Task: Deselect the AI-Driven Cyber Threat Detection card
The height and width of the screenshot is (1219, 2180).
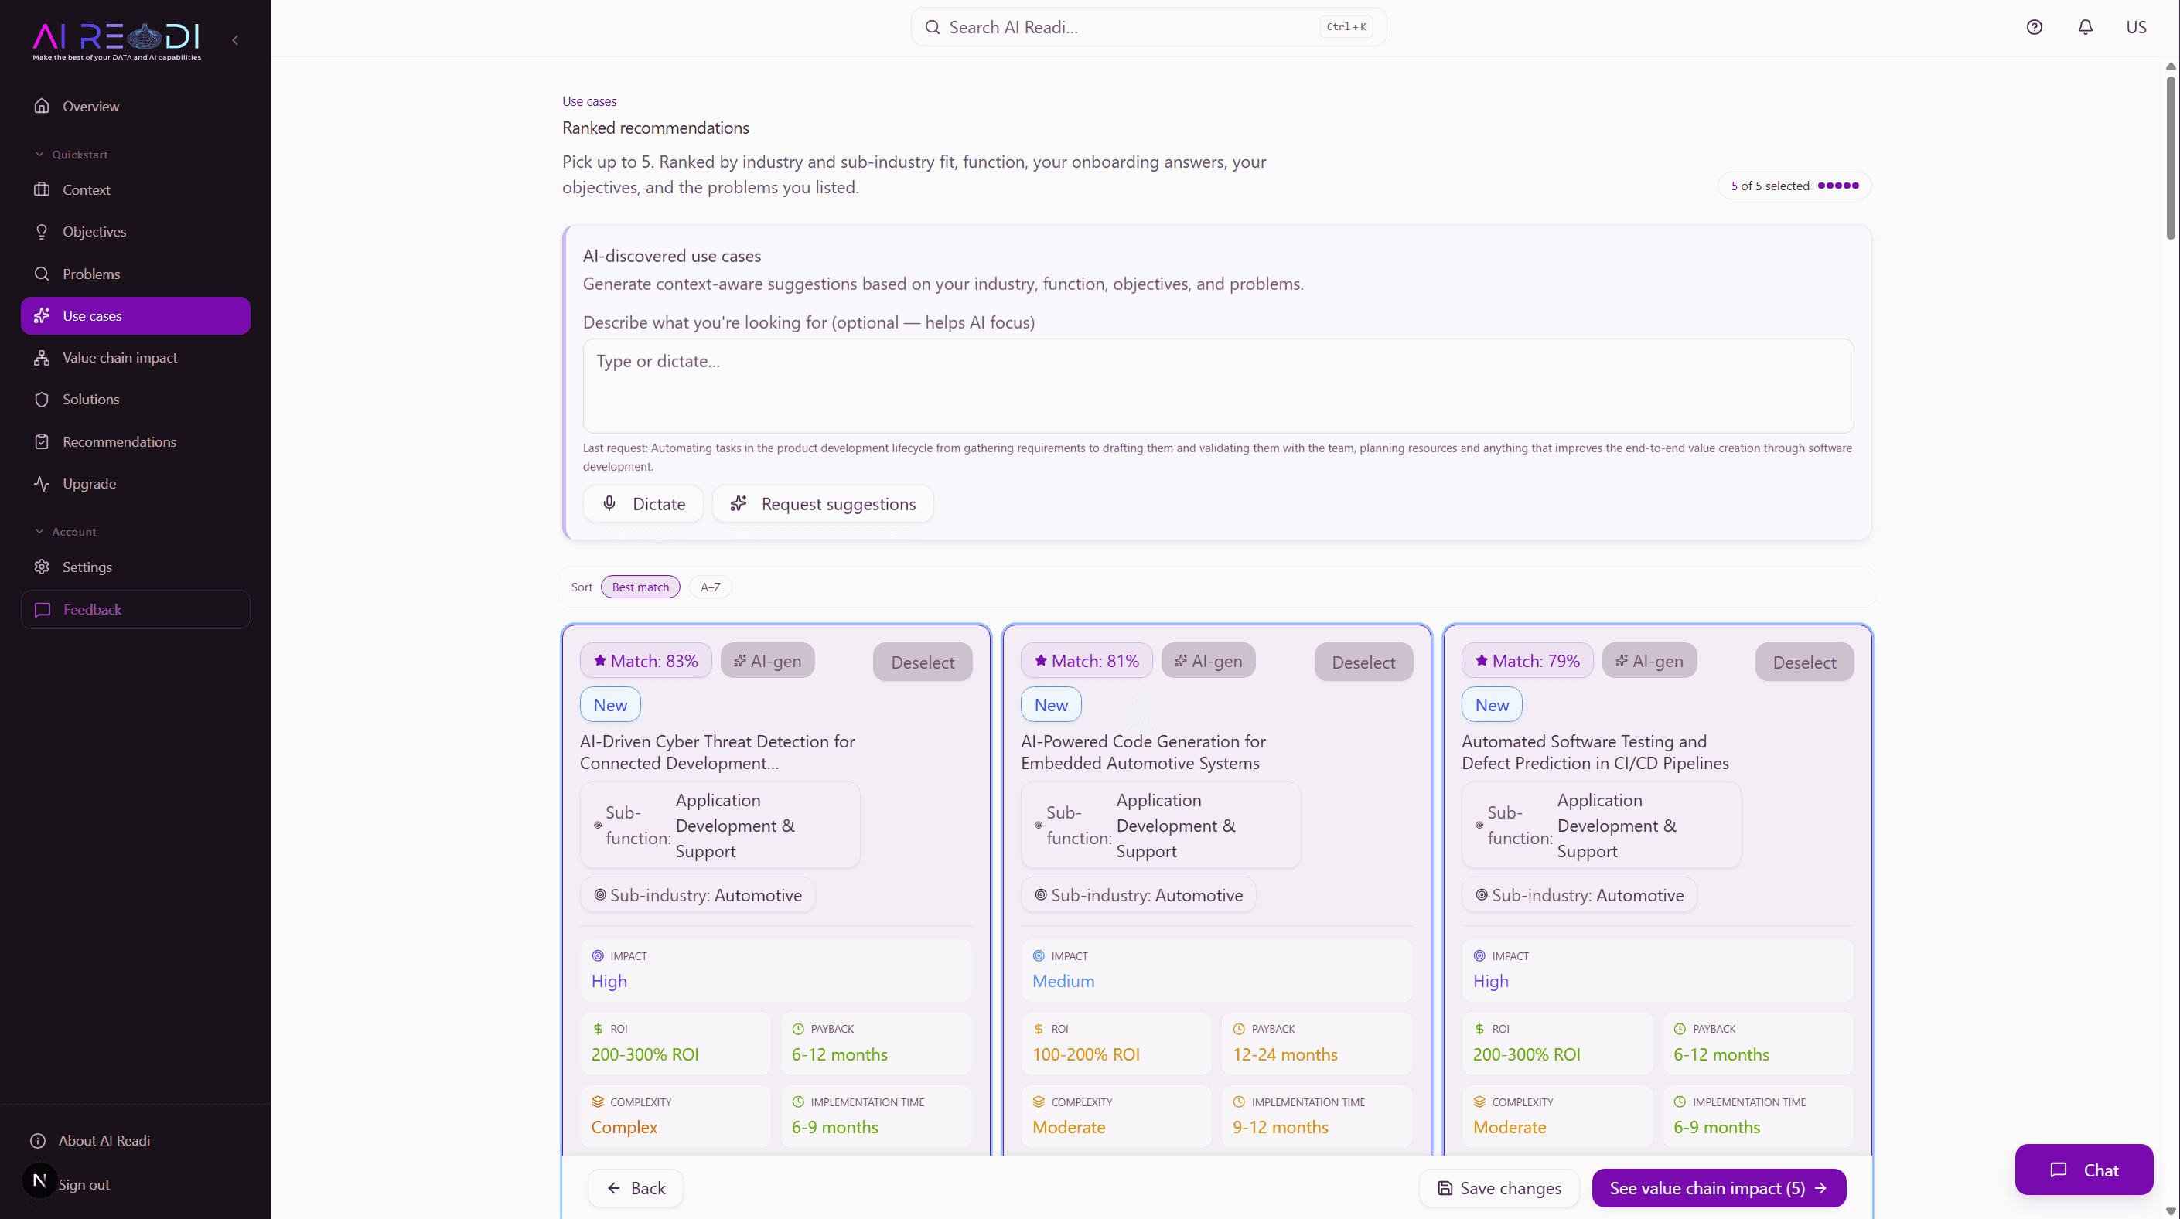Action: [923, 662]
